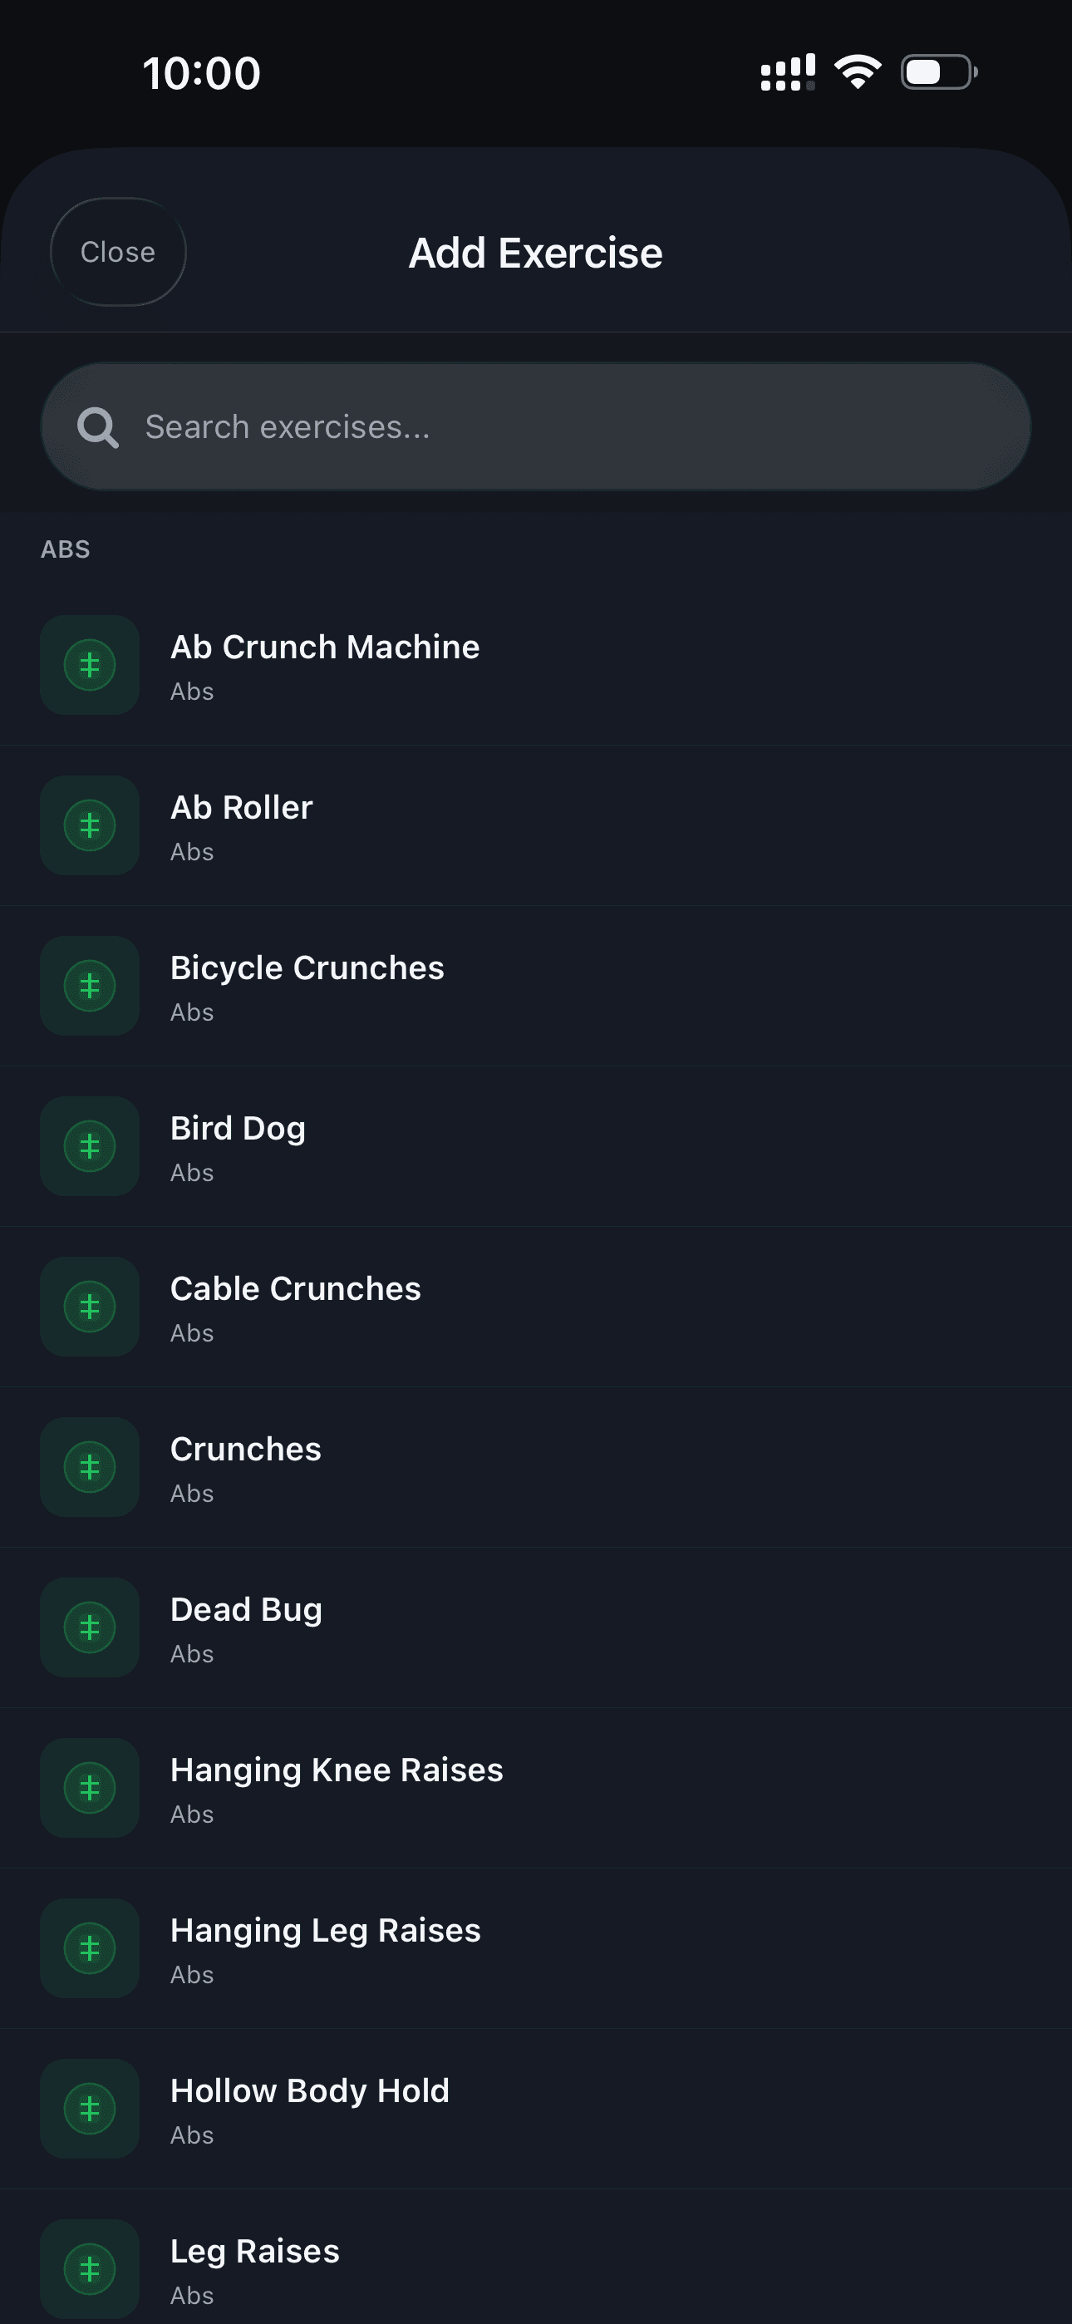Click the magnifying glass search icon
The height and width of the screenshot is (2324, 1072).
pyautogui.click(x=97, y=426)
